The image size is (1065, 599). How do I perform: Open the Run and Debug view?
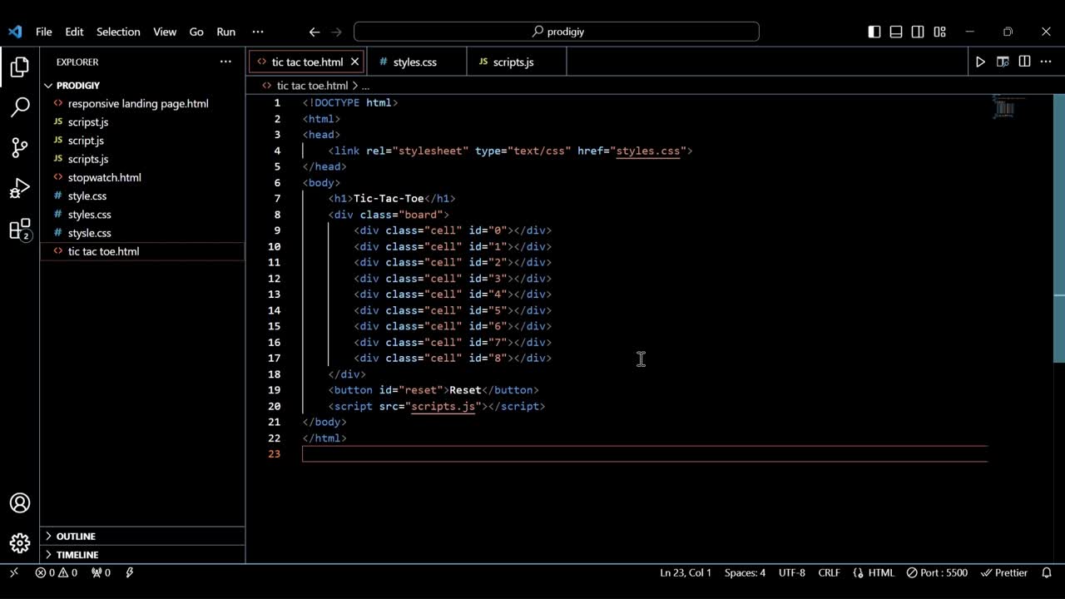coord(20,189)
